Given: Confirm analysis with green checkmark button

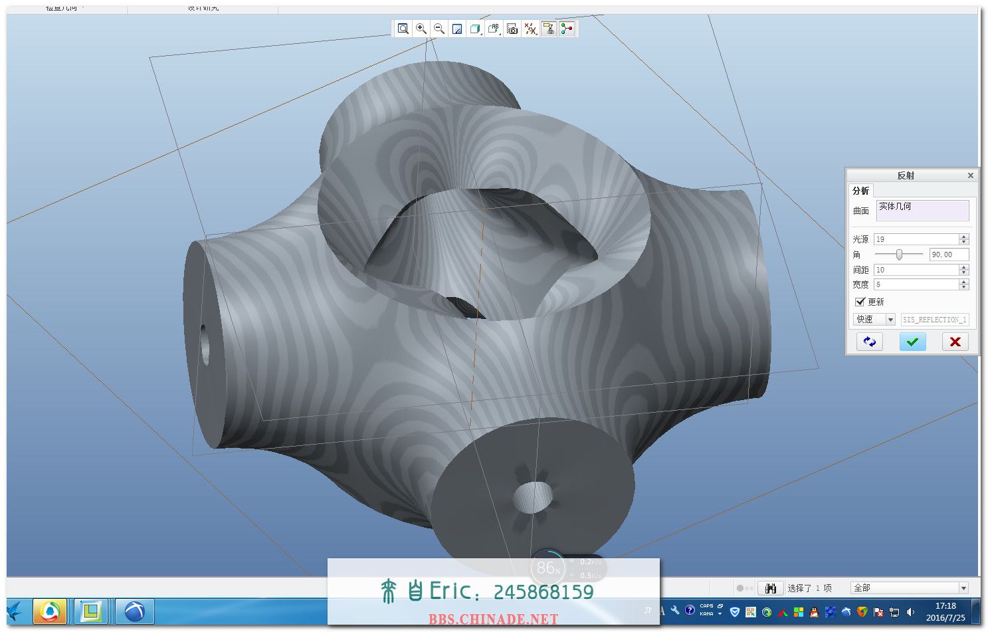Looking at the screenshot, I should [x=912, y=342].
